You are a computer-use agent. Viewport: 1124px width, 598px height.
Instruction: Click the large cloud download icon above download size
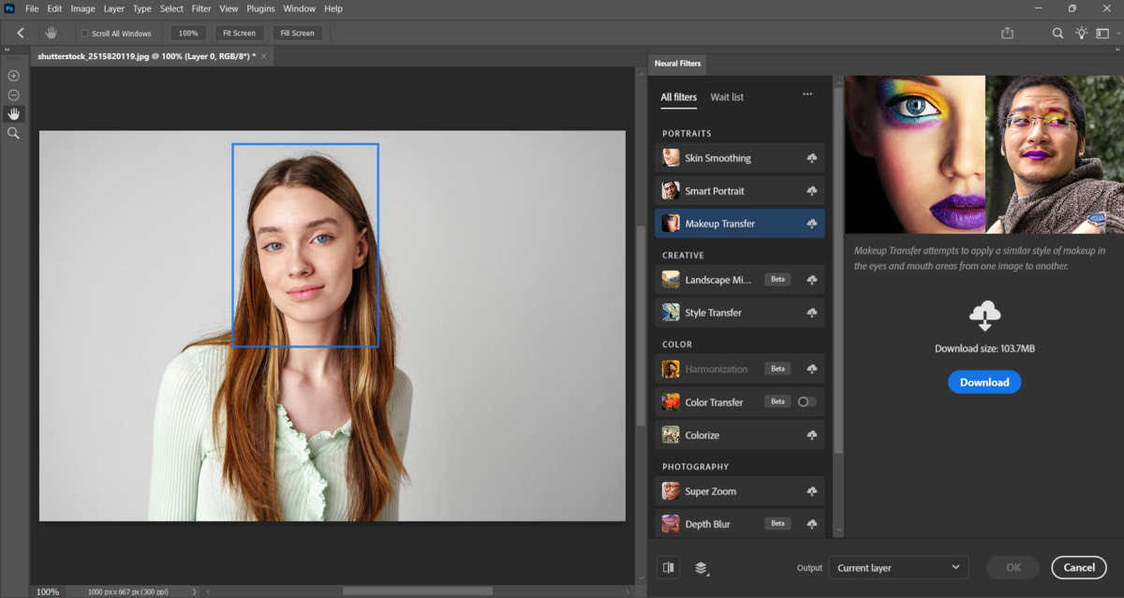click(x=984, y=315)
